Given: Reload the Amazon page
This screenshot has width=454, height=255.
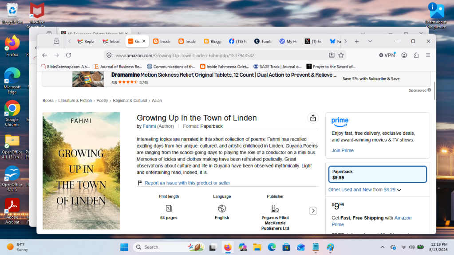Looking at the screenshot, I should (68, 55).
